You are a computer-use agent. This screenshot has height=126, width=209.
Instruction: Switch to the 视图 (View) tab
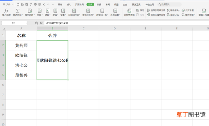pyautogui.click(x=116, y=5)
